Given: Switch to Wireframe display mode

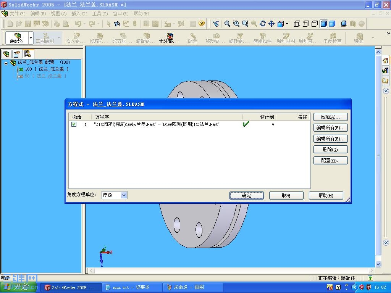Looking at the screenshot, I should (x=297, y=24).
